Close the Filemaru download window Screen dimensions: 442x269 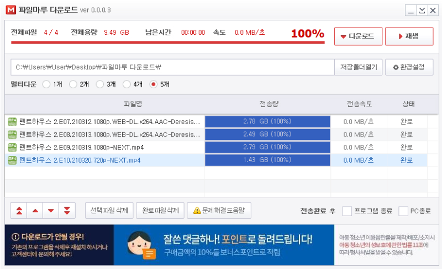433,10
